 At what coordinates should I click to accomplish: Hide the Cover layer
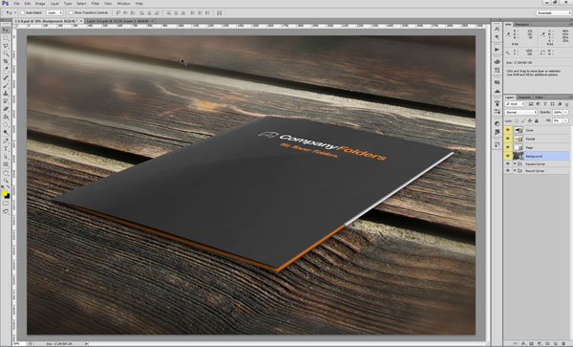point(508,130)
